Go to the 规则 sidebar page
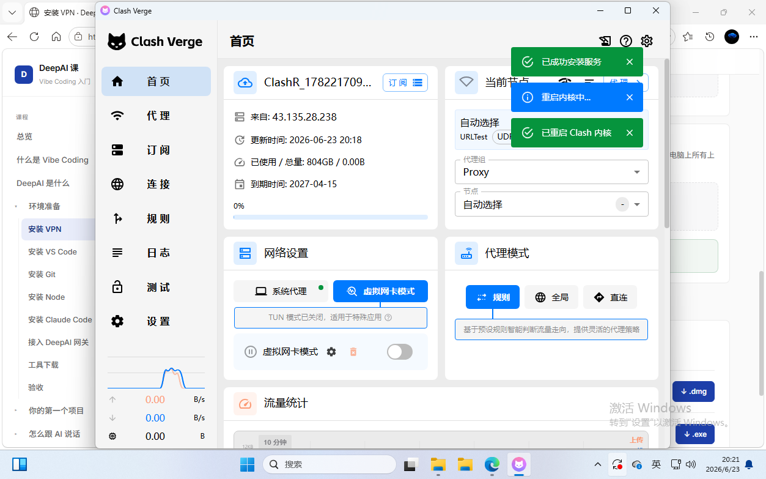This screenshot has height=479, width=766. [156, 218]
